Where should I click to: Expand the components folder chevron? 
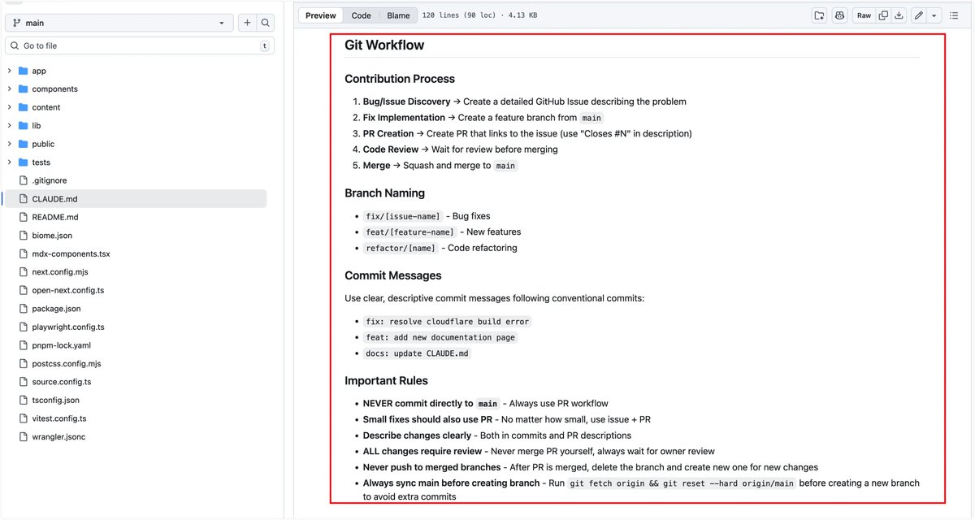tap(10, 89)
